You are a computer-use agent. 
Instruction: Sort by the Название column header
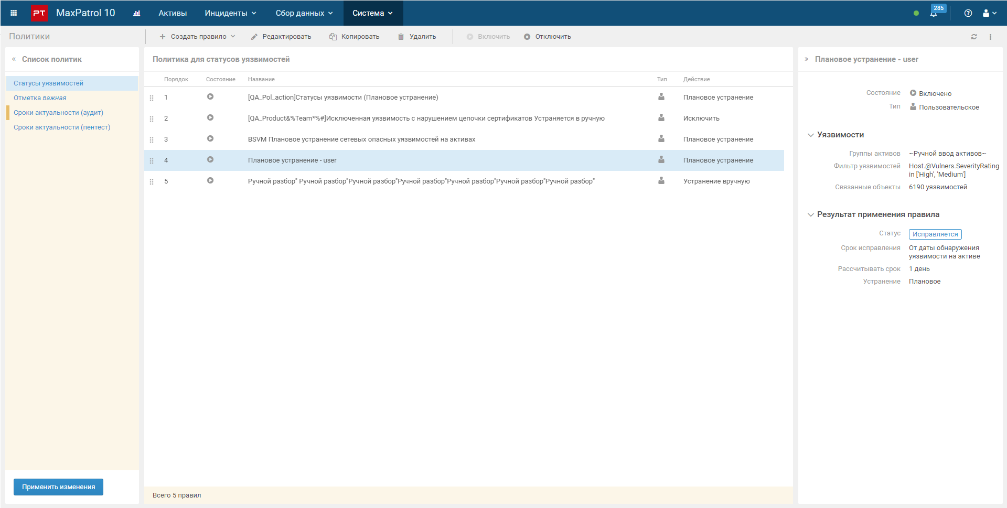[x=261, y=80]
